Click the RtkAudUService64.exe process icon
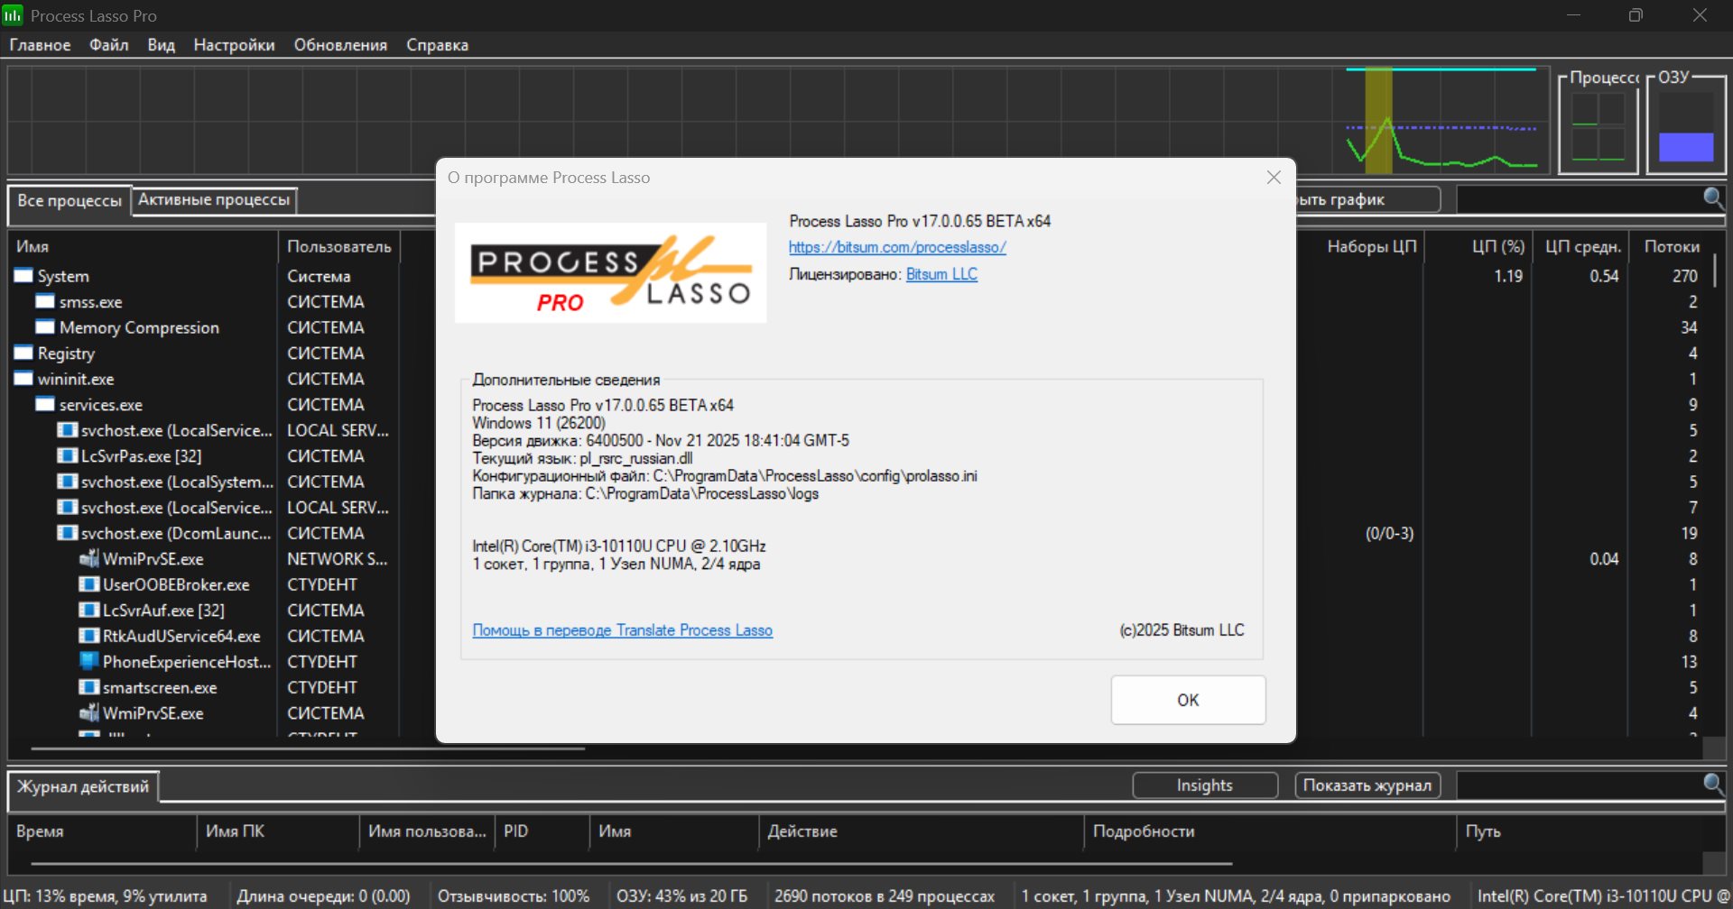1733x909 pixels. (88, 636)
